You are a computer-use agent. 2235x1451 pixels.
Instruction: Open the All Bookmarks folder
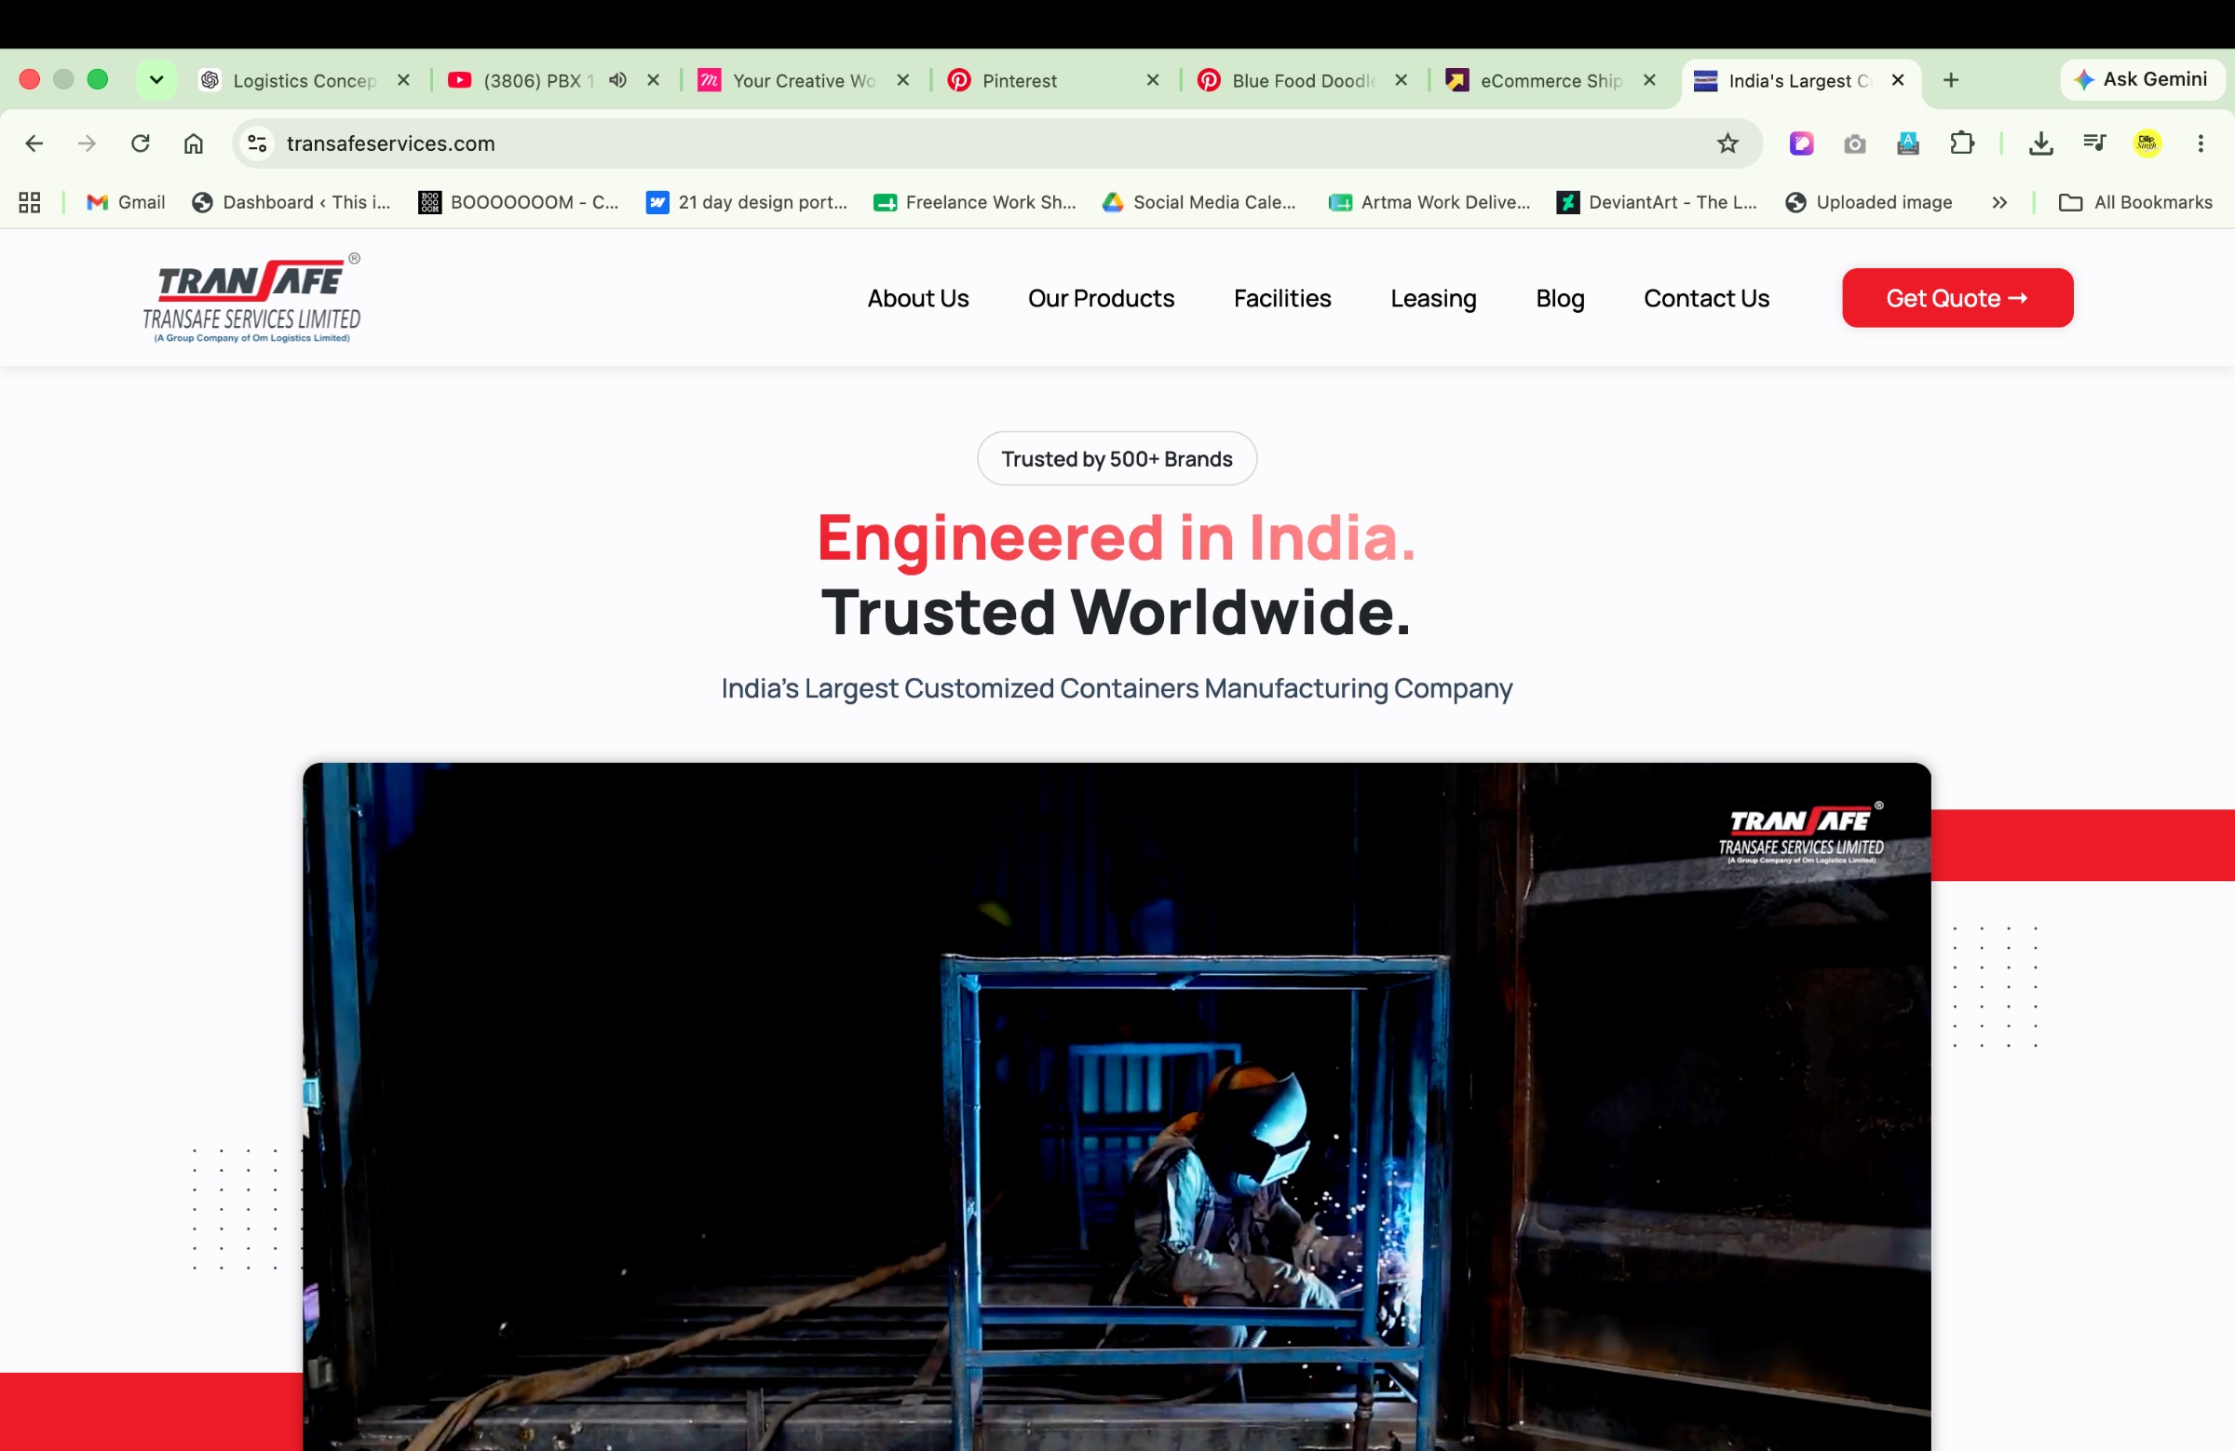(2134, 203)
